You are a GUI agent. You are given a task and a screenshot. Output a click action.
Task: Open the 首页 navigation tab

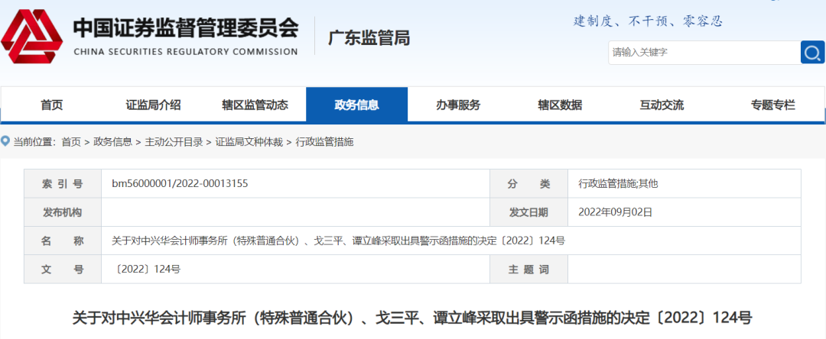click(52, 105)
